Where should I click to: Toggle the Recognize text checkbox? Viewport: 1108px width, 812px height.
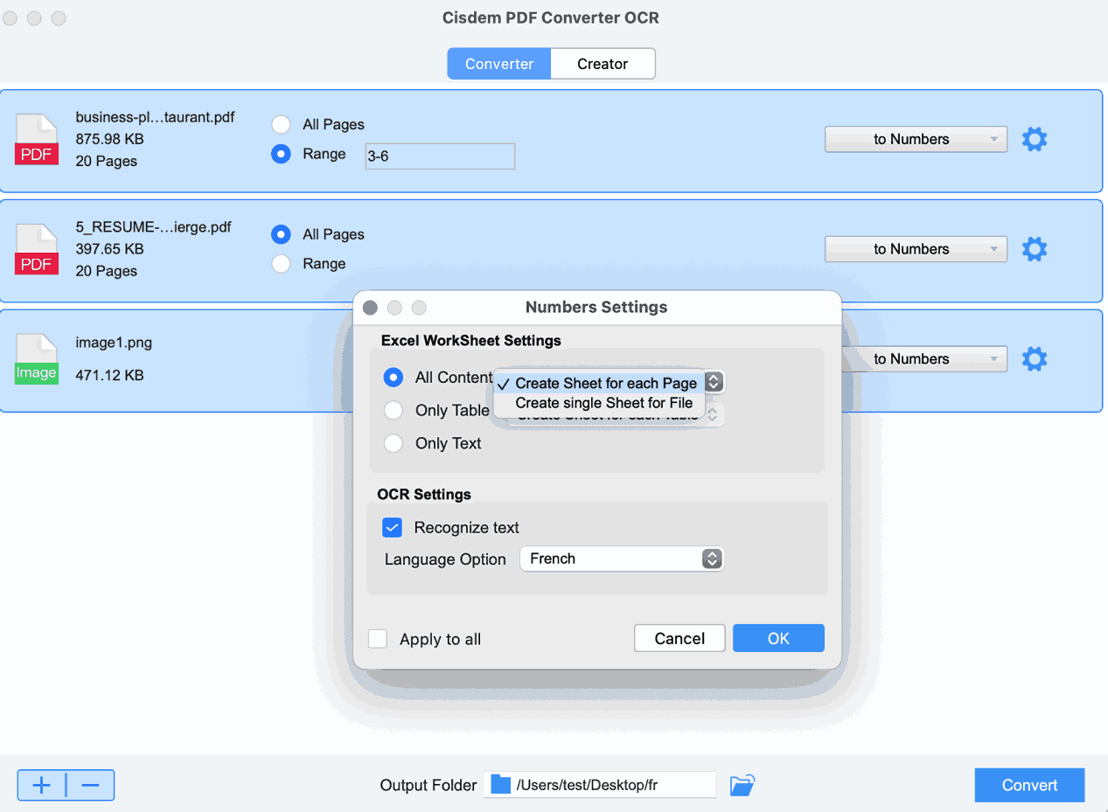392,528
